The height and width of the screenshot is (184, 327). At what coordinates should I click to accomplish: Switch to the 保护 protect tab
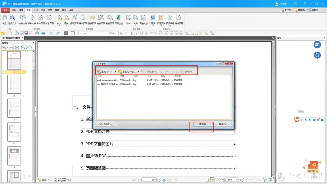71,10
